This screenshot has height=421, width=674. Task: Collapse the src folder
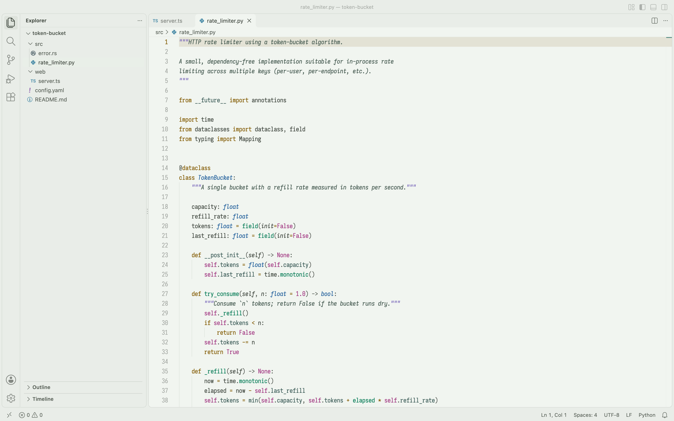(83, 44)
